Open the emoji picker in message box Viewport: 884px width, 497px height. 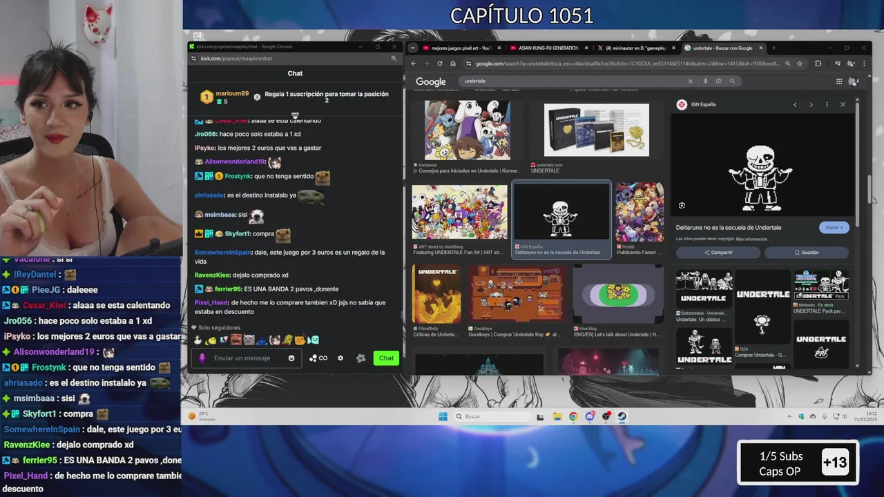pyautogui.click(x=291, y=358)
